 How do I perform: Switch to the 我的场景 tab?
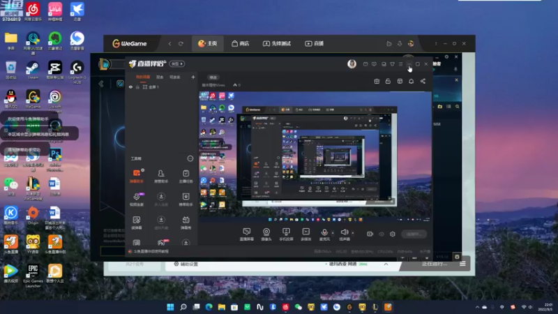[143, 77]
